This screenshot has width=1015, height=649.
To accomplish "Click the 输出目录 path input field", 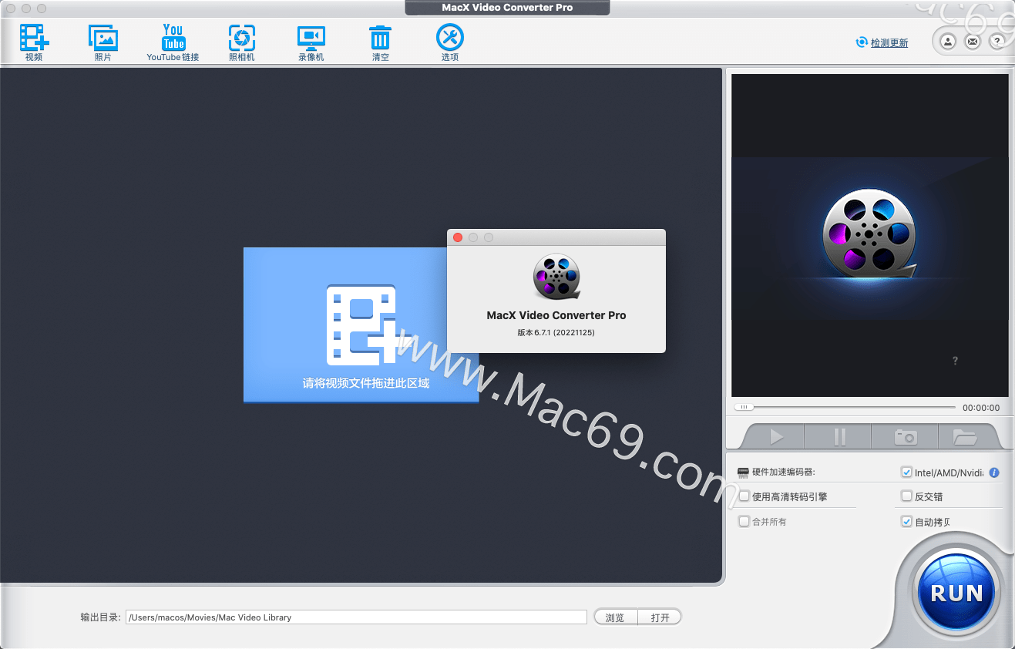I will tap(356, 617).
